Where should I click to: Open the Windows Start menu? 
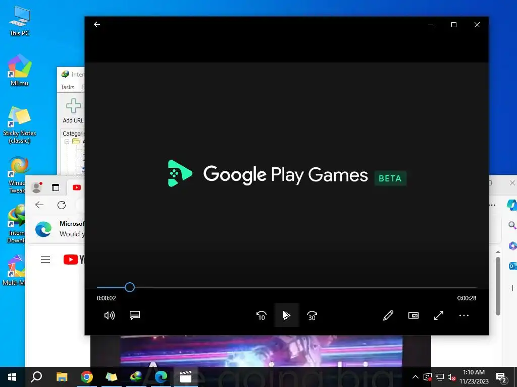[12, 377]
